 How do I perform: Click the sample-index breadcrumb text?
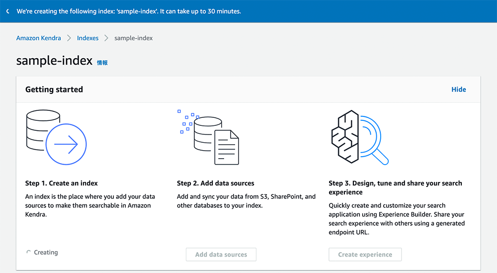[133, 38]
